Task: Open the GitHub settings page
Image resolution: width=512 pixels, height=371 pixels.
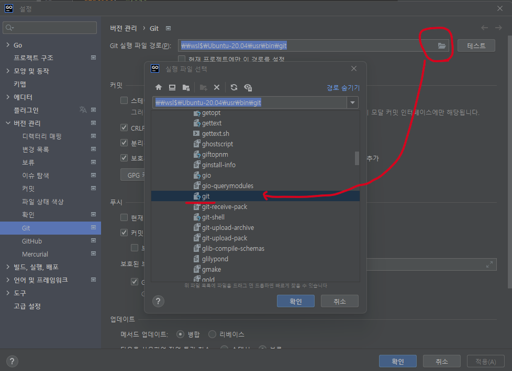Action: pyautogui.click(x=32, y=241)
